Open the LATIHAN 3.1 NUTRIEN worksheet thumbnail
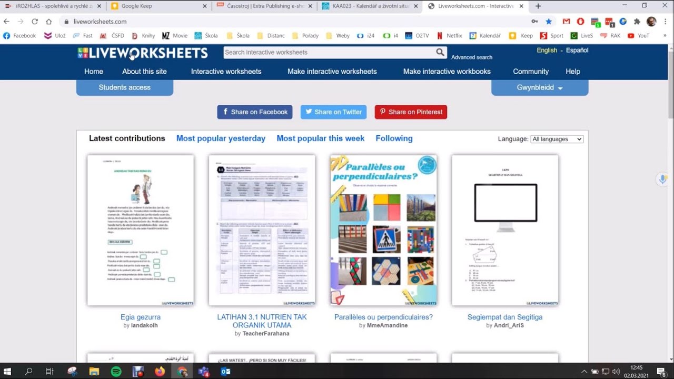 pos(262,231)
